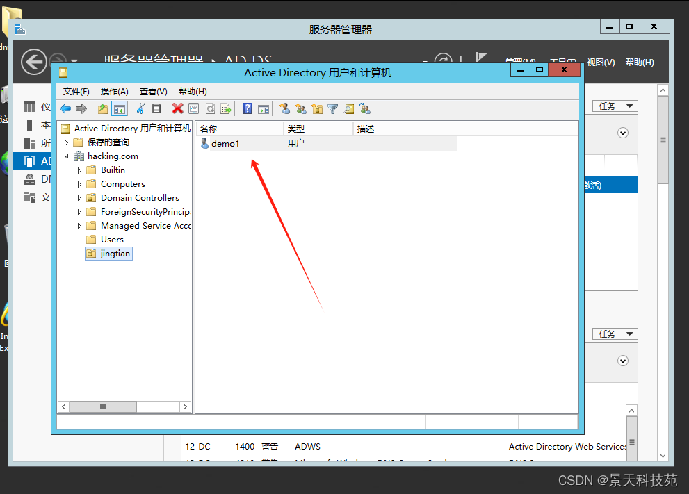The height and width of the screenshot is (494, 689).
Task: Refresh the view with the toolbar refresh icon
Action: [x=210, y=109]
